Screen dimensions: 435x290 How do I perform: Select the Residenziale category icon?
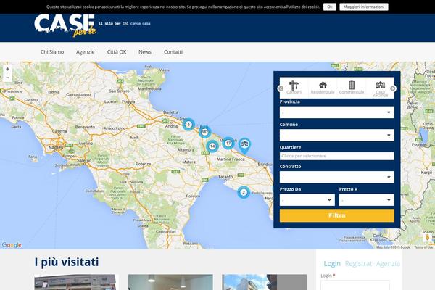(323, 88)
